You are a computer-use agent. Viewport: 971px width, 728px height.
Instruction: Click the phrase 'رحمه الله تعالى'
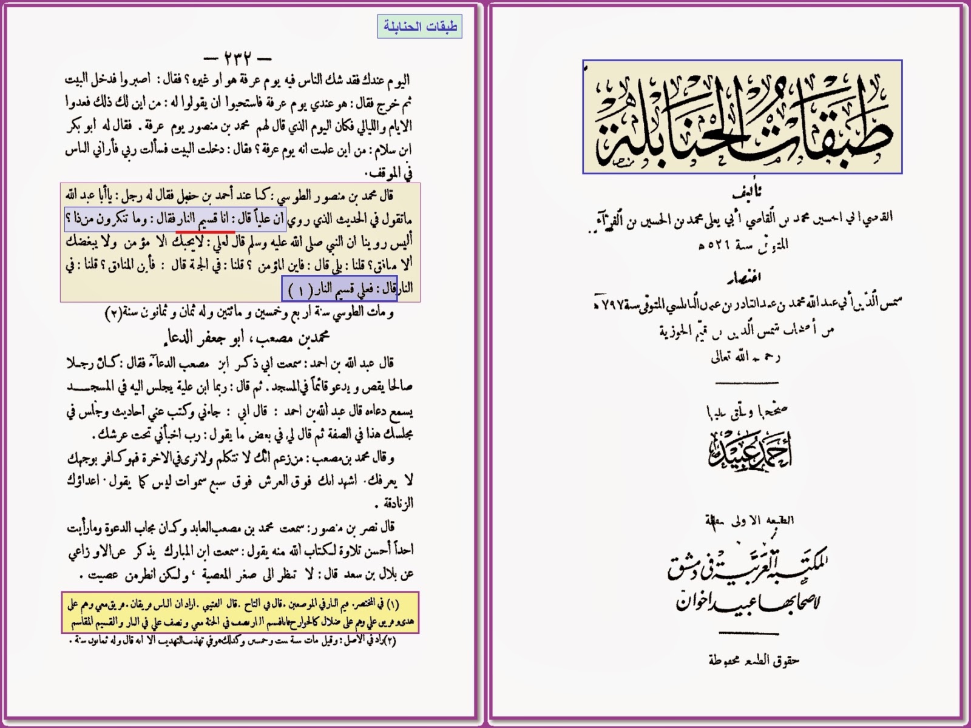[x=746, y=357]
